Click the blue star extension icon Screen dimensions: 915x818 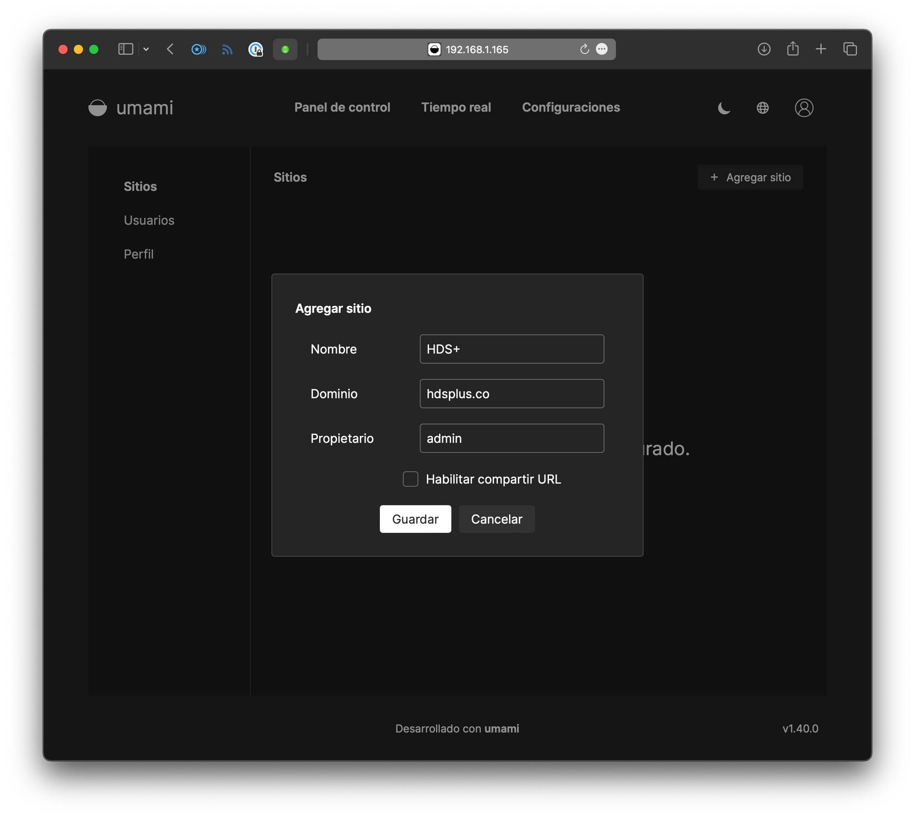click(199, 49)
